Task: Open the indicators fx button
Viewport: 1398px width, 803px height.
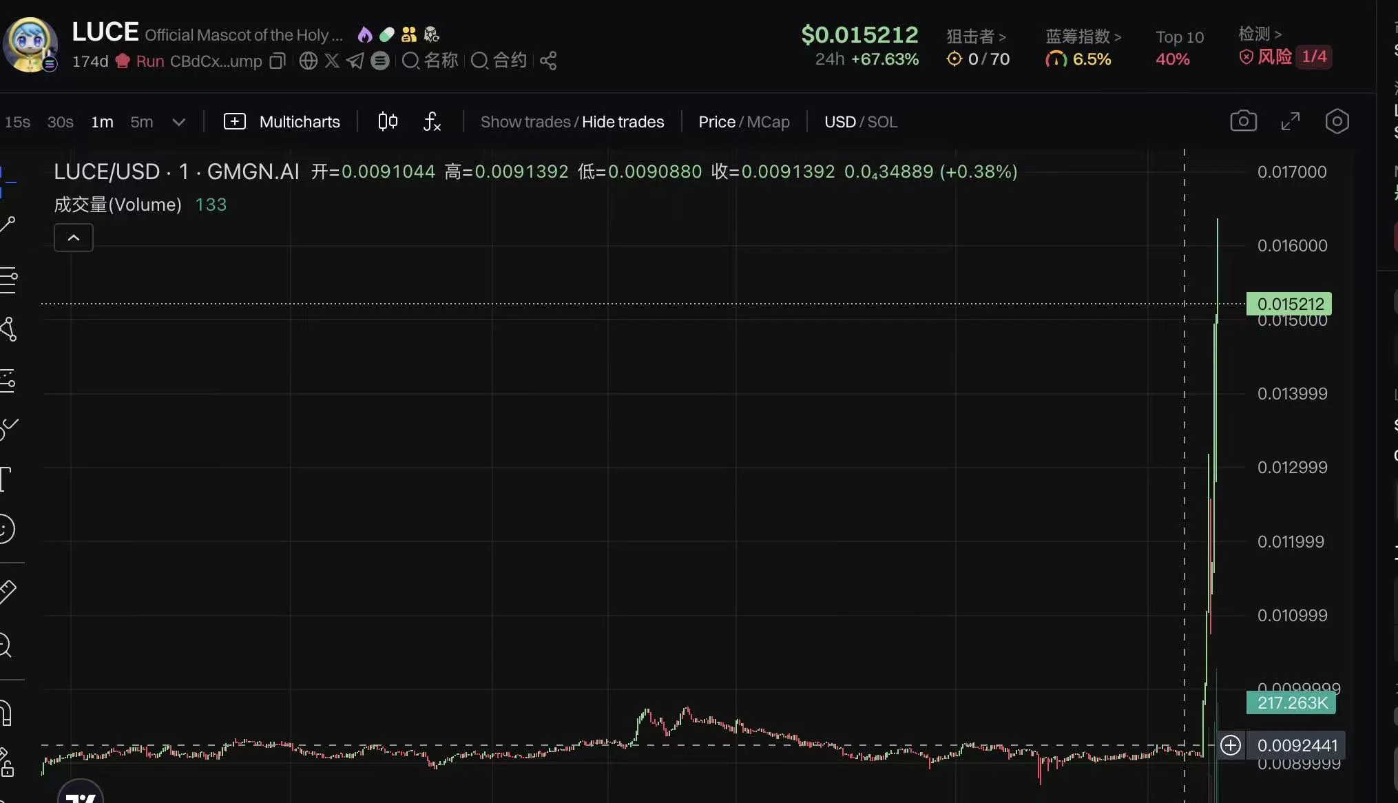Action: point(432,122)
